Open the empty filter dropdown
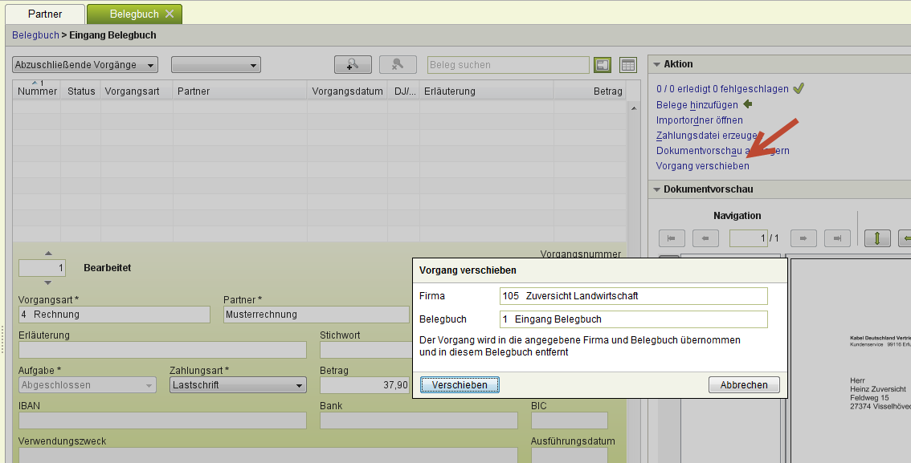This screenshot has height=463, width=911. click(x=215, y=65)
